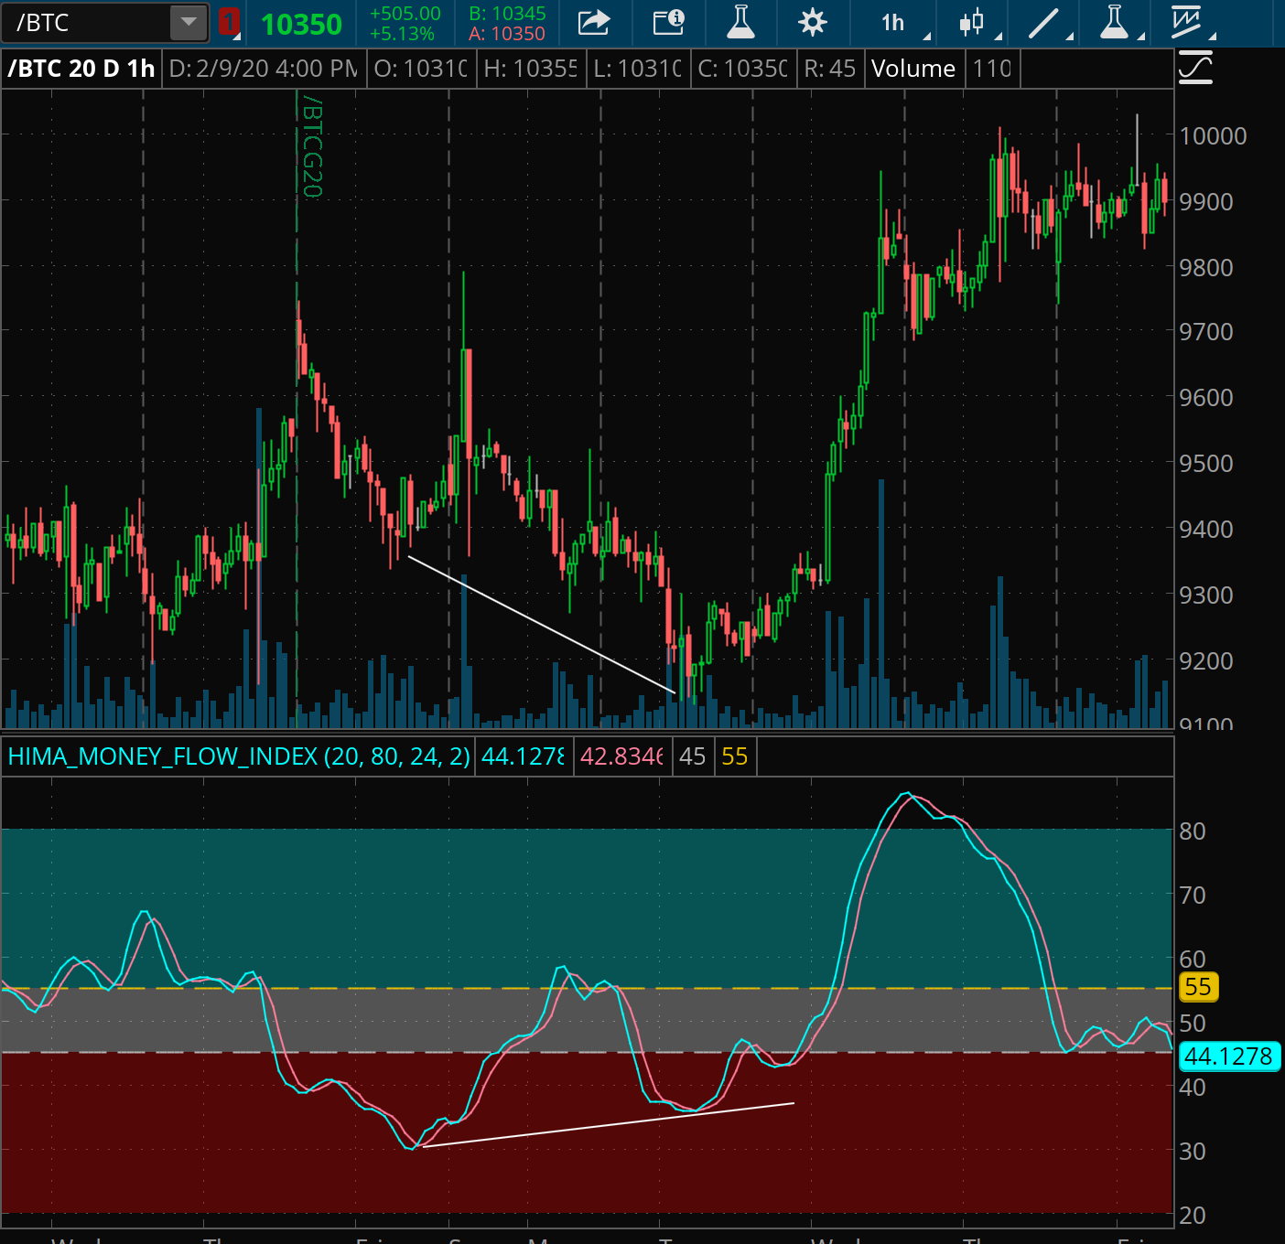Click the low price L: 1031 readout
The width and height of the screenshot is (1285, 1244).
click(x=637, y=69)
